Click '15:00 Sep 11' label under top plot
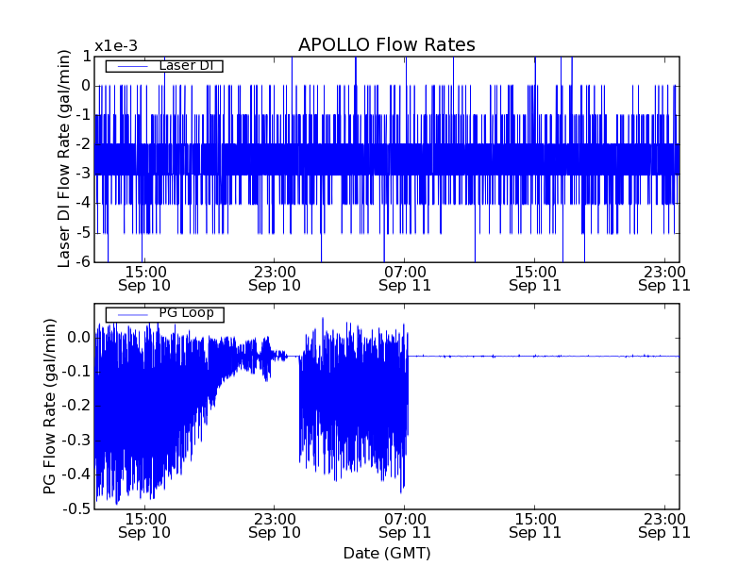This screenshot has height=566, width=755. pos(535,278)
